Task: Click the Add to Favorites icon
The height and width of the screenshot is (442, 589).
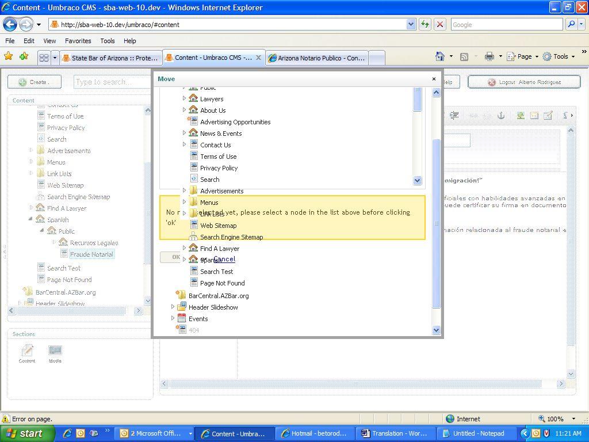Action: pos(24,56)
